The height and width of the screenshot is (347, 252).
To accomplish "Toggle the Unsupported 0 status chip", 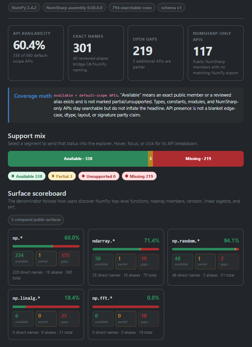I will [99, 176].
